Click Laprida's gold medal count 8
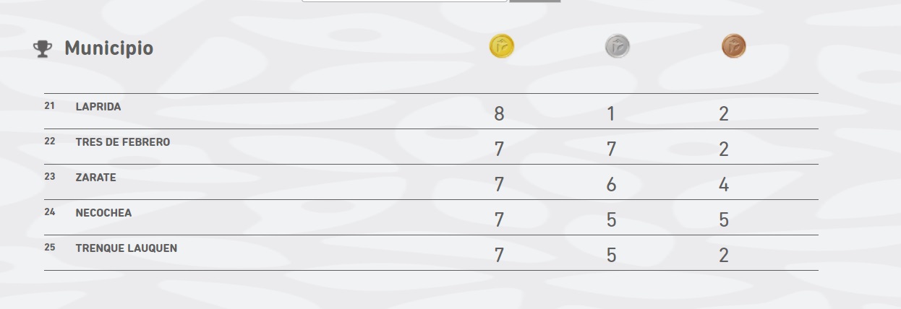Screen dimensions: 901x309 499,114
